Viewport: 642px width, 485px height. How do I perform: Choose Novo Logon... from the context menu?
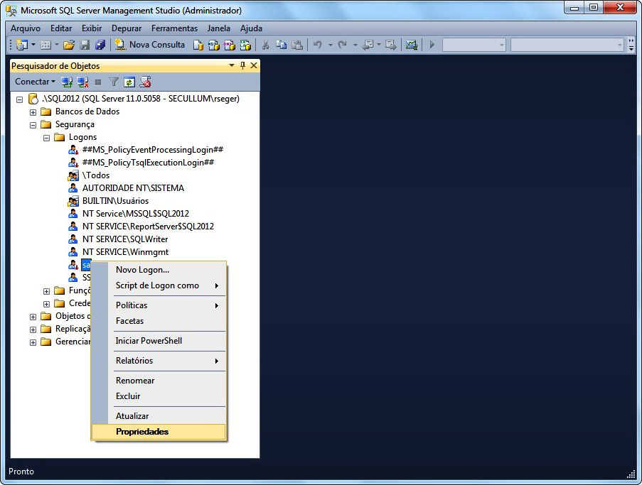(x=142, y=270)
